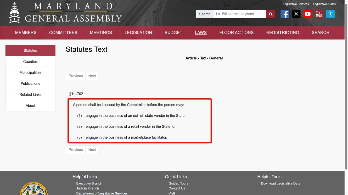Screen dimensions: 348x195
Task: Open Department of Legislative Services link
Action: [x=102, y=193]
